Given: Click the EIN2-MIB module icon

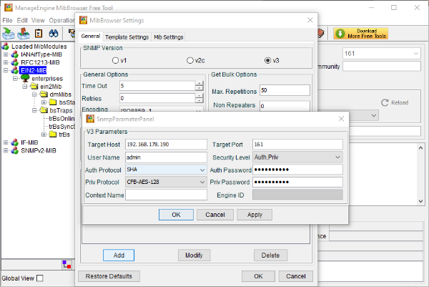Looking at the screenshot, I should pyautogui.click(x=15, y=70).
